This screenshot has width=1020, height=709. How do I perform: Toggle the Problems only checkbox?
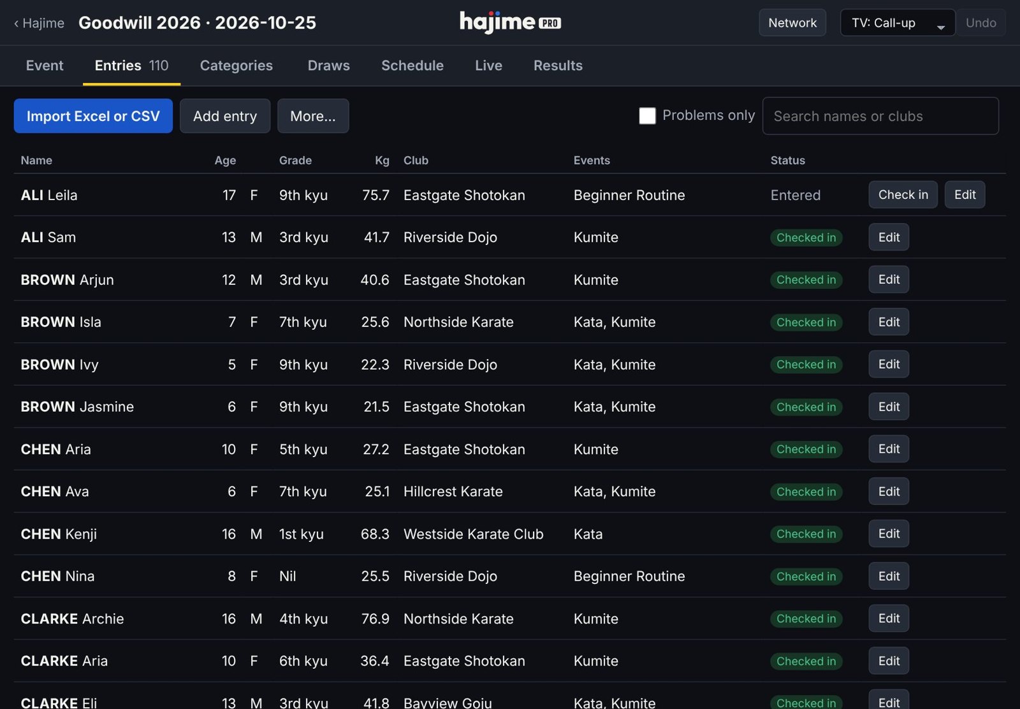point(647,115)
